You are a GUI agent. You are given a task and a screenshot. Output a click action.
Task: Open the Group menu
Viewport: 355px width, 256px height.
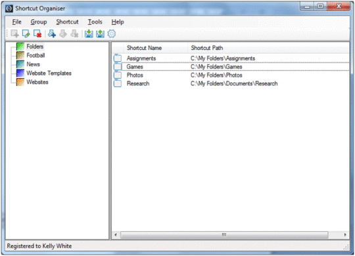point(39,22)
